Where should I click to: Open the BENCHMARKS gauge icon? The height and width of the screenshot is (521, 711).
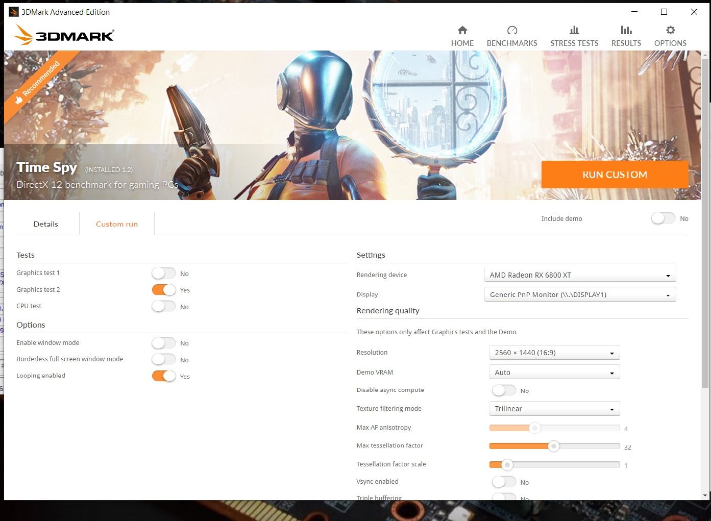[x=512, y=30]
